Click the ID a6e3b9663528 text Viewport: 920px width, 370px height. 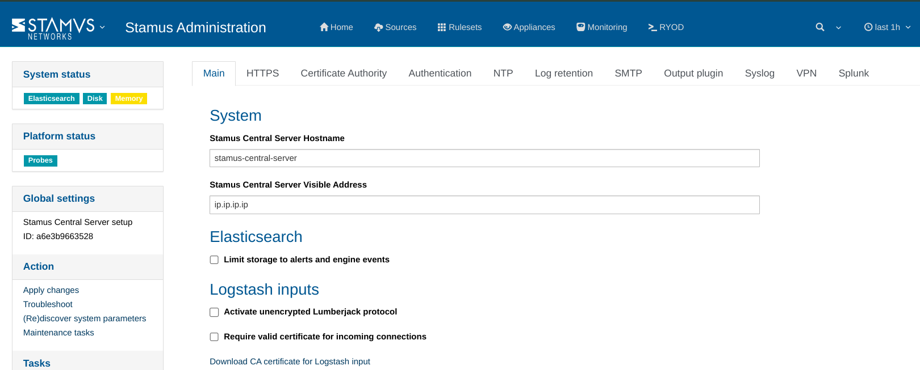[x=58, y=236]
